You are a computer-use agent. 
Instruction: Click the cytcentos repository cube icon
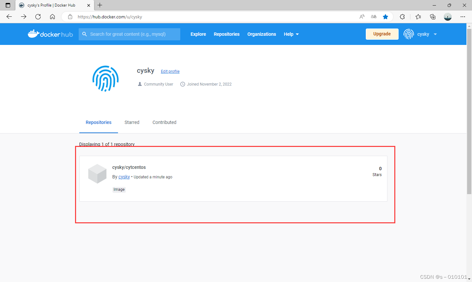tap(97, 174)
